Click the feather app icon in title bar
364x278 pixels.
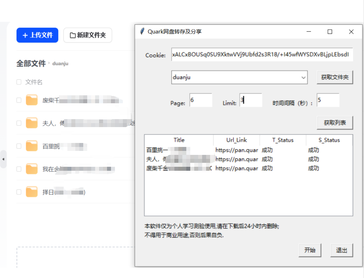point(142,31)
